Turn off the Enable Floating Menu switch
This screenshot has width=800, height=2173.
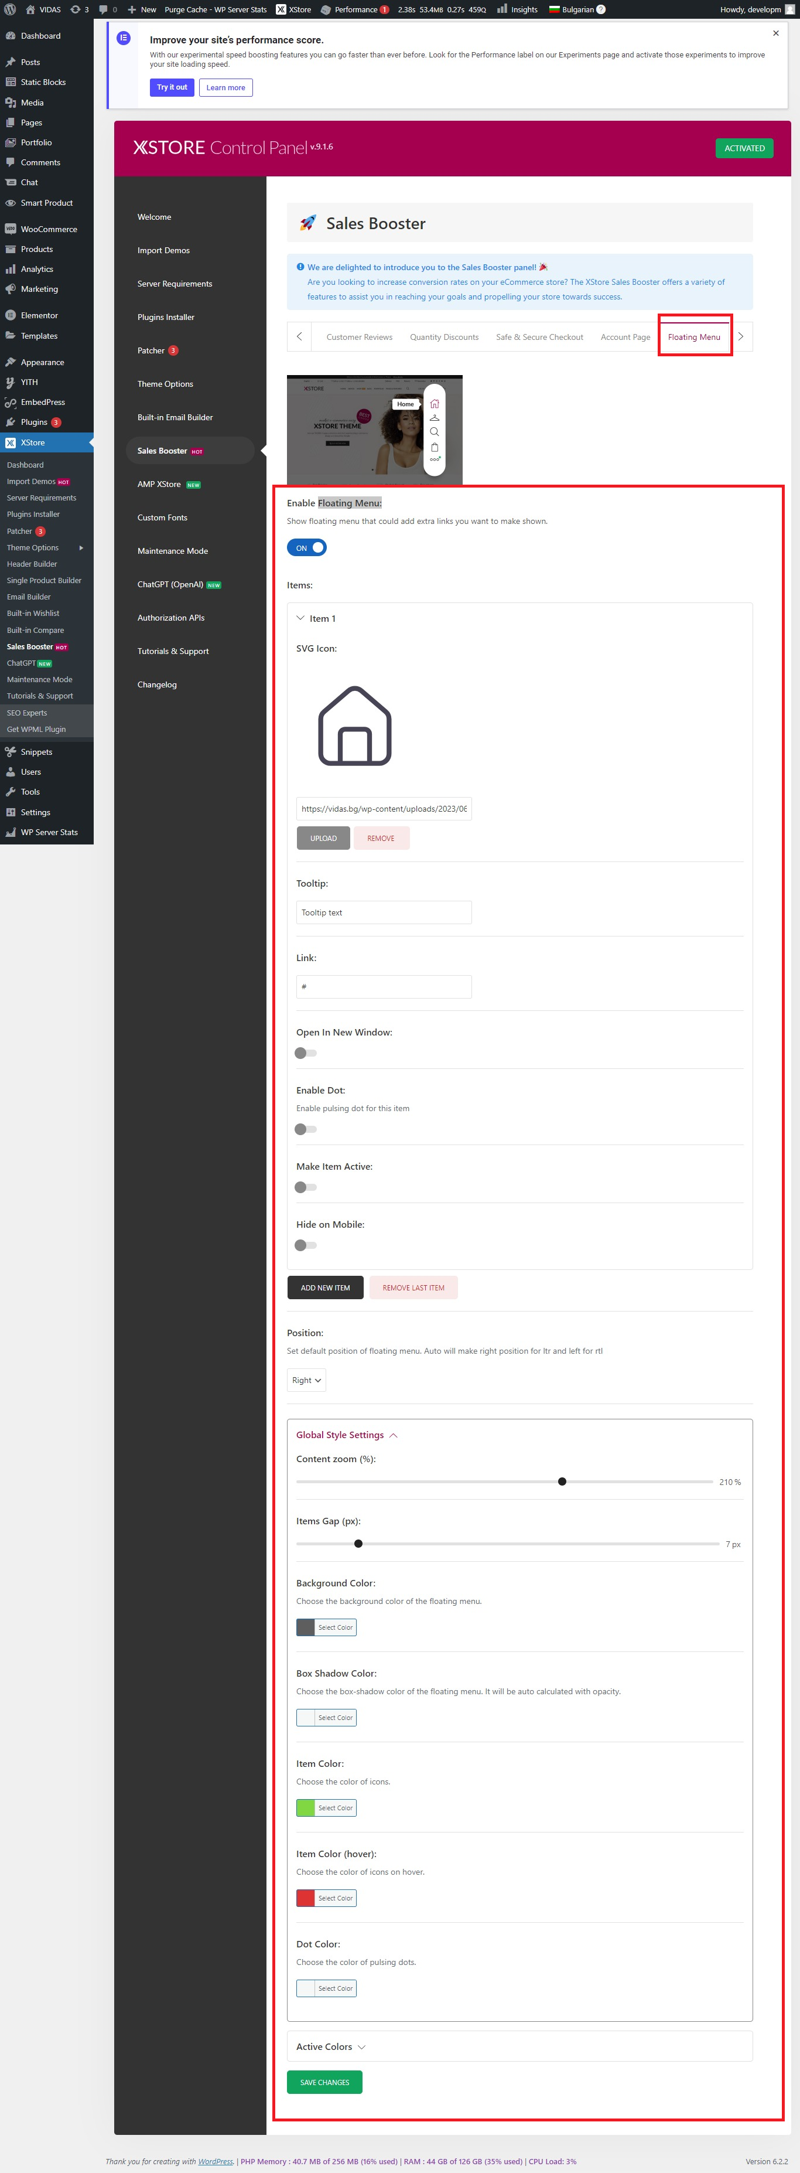307,547
